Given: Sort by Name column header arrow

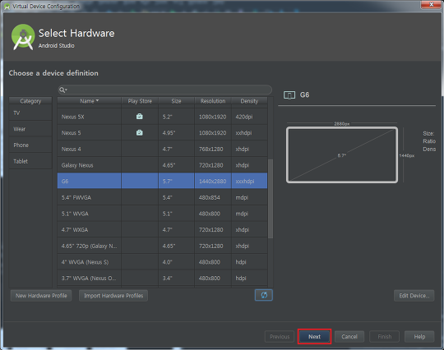Looking at the screenshot, I should [97, 101].
